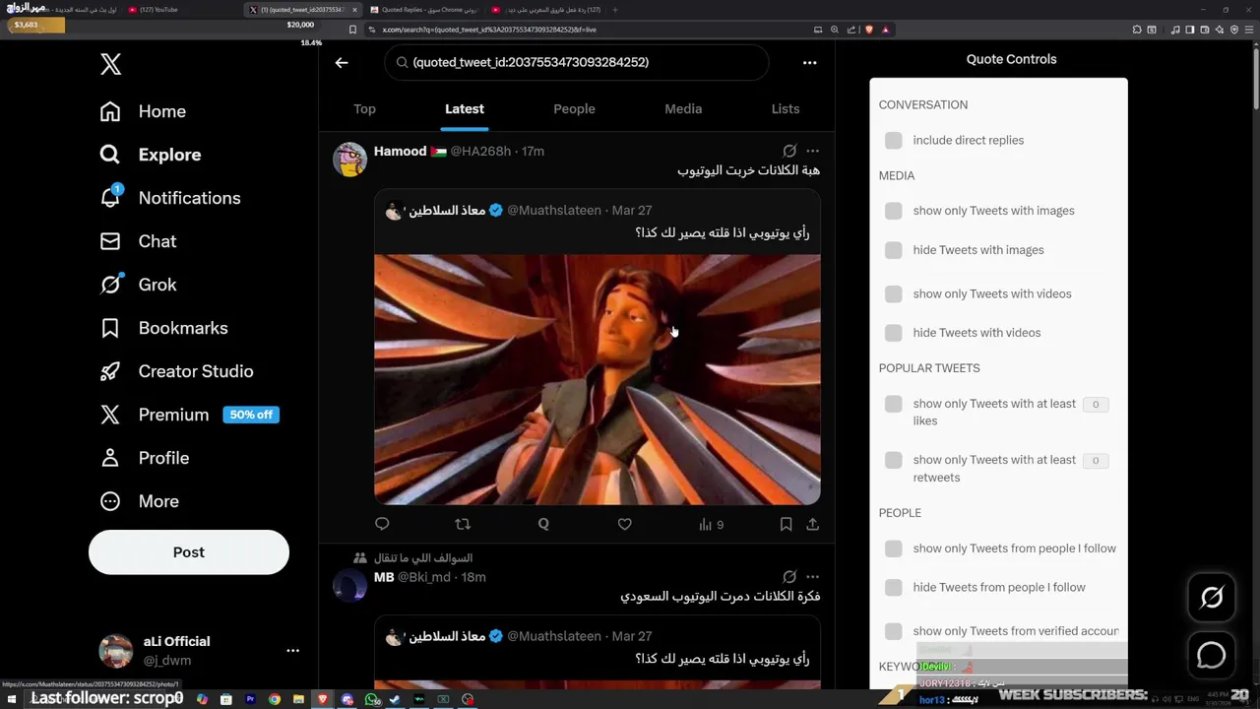1260x709 pixels.
Task: Check hide Tweets from people I follow
Action: click(x=893, y=588)
